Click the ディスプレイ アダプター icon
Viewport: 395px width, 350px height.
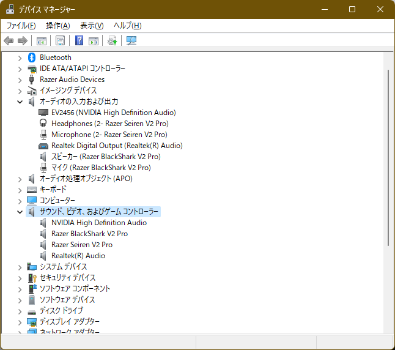32,322
